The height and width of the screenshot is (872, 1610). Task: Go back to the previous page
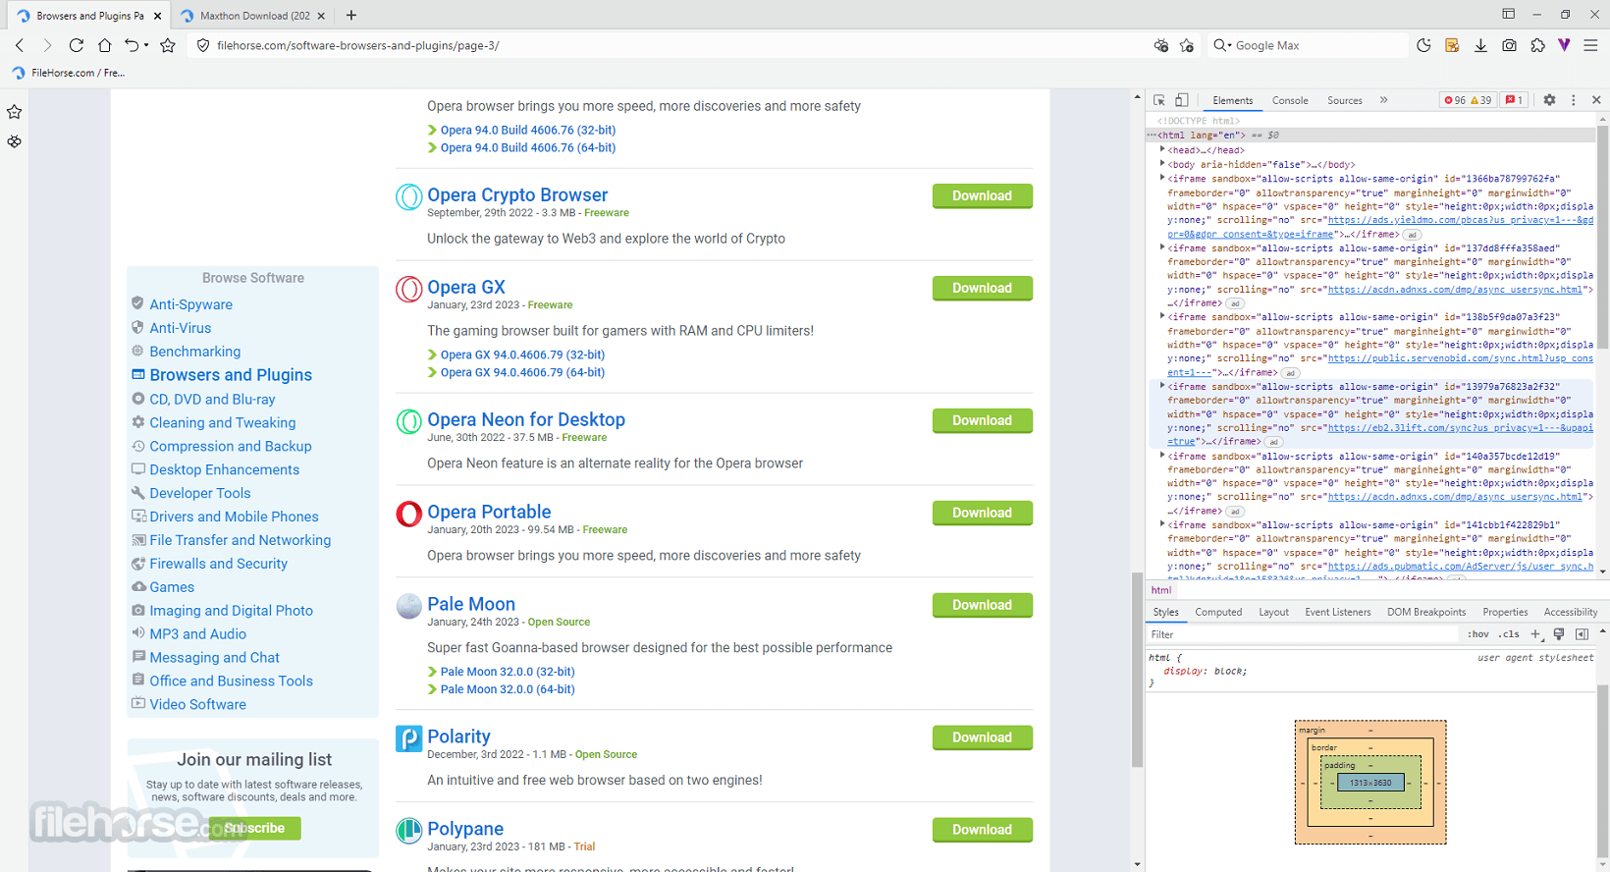[x=20, y=45]
